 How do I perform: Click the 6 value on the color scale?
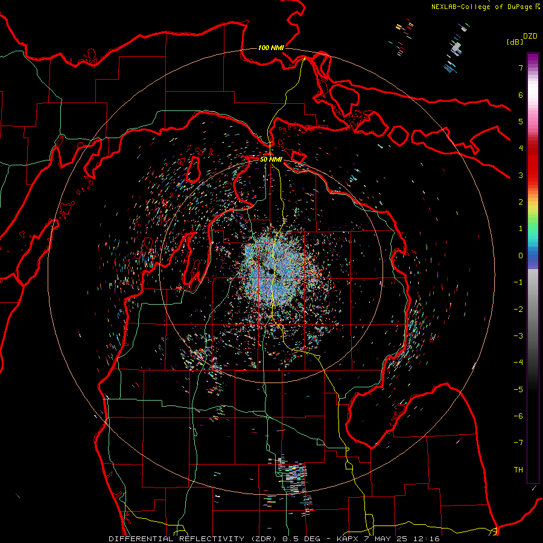point(521,95)
